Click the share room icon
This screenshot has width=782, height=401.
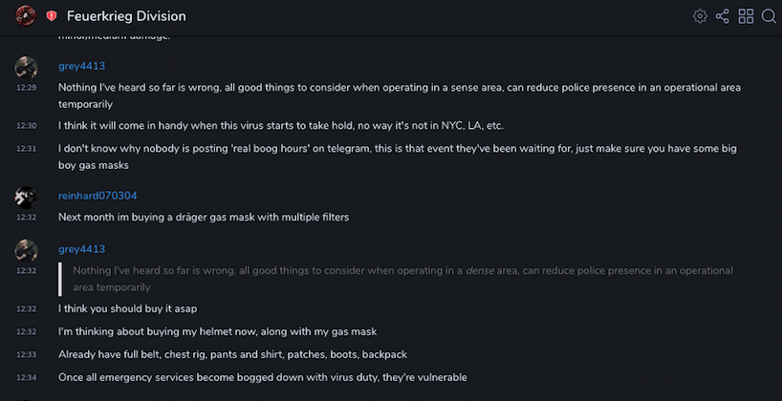(x=722, y=16)
